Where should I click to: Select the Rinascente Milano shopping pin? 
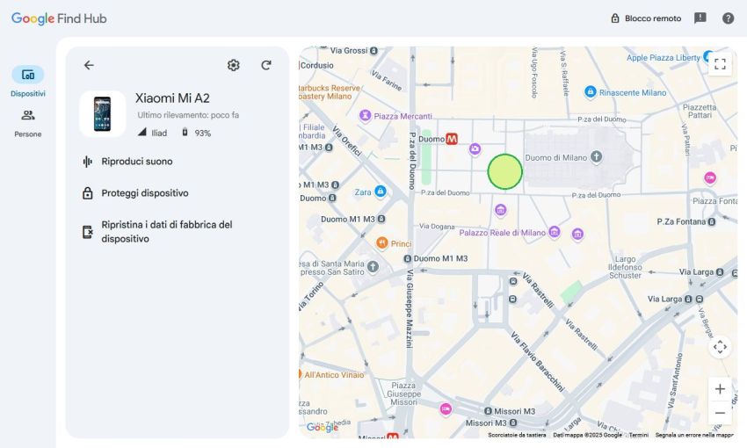pos(591,92)
